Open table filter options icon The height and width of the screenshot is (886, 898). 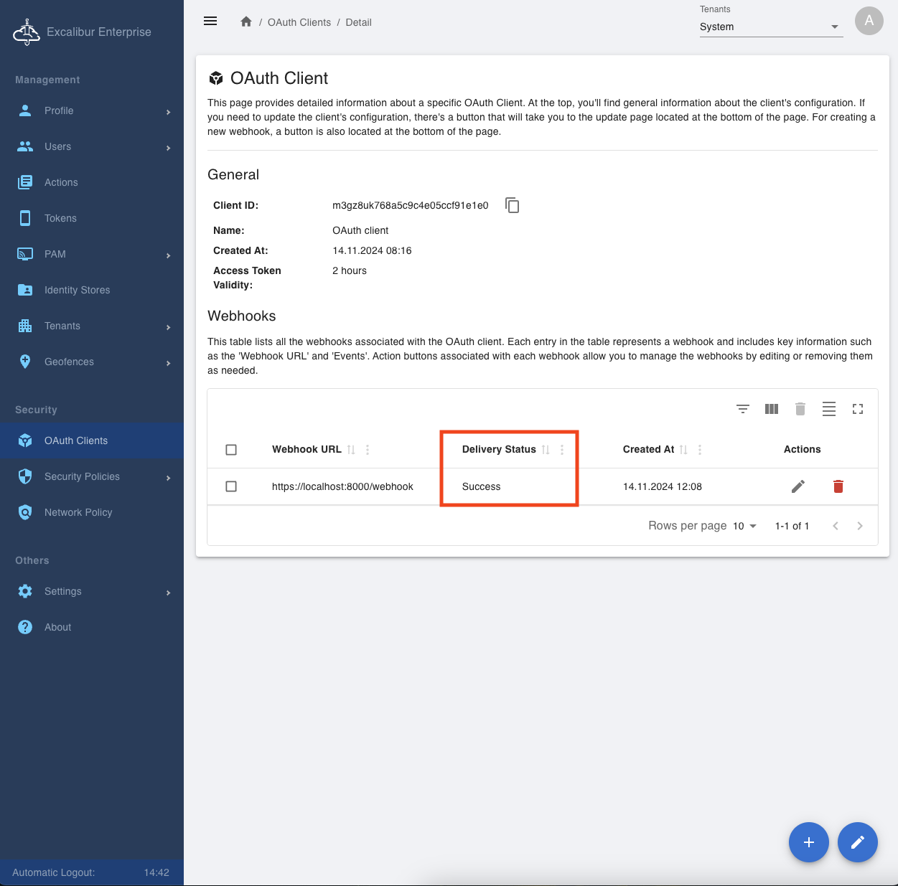pos(743,409)
